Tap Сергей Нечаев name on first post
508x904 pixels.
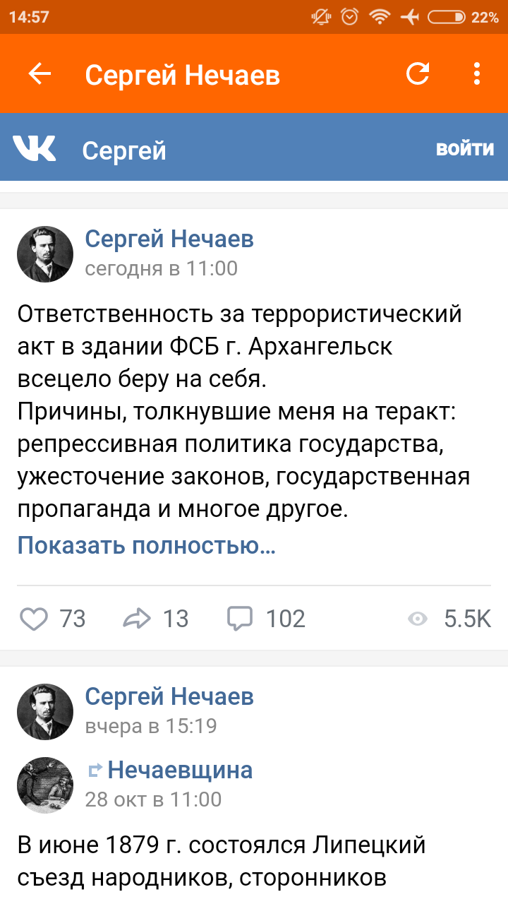coord(169,239)
